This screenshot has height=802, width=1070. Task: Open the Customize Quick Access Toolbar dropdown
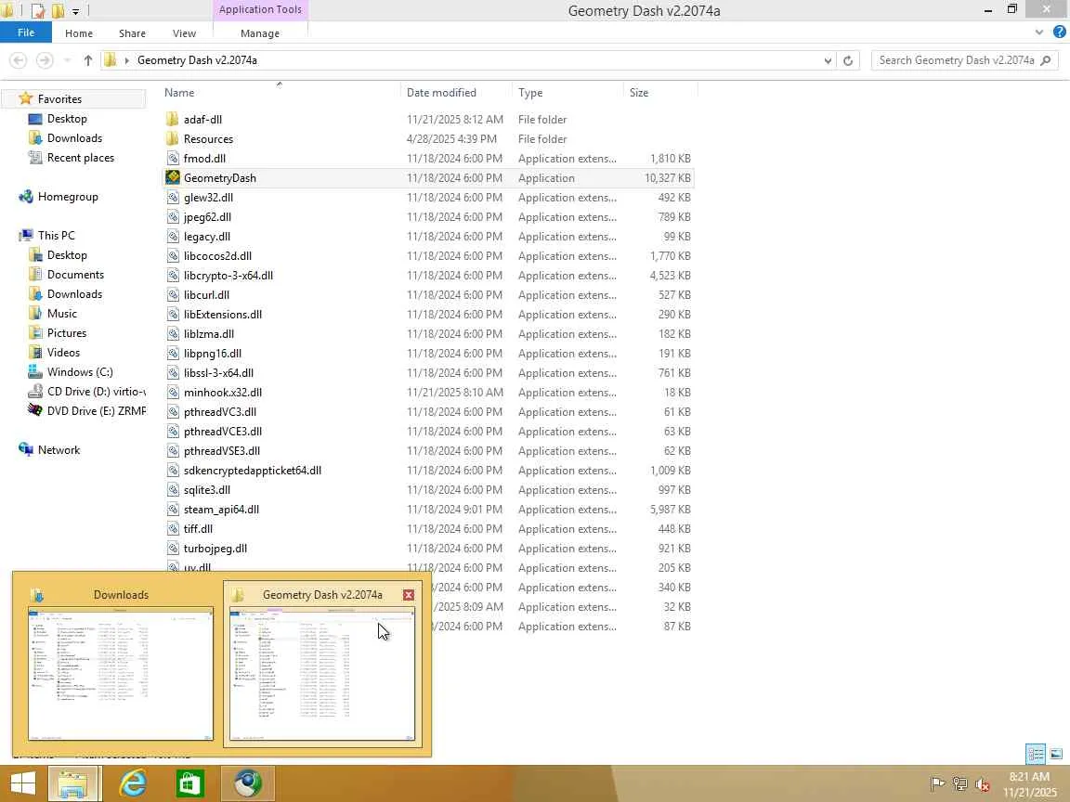(75, 11)
